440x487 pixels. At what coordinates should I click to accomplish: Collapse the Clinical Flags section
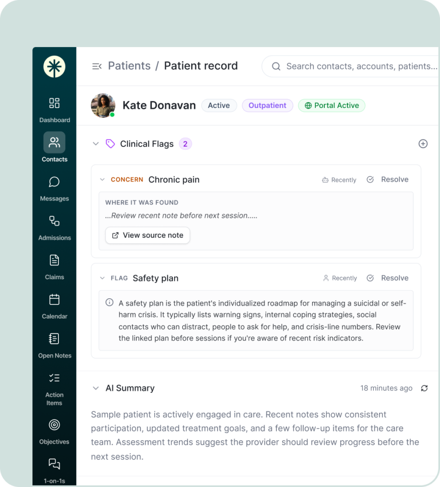(x=96, y=144)
